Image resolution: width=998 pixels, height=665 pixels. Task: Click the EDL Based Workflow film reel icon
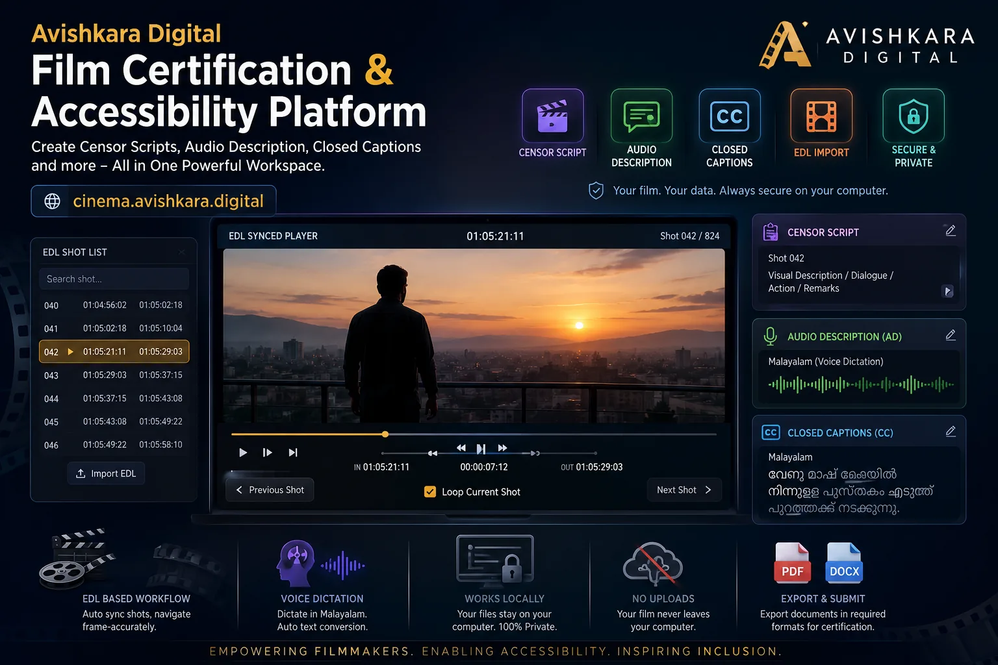point(77,559)
